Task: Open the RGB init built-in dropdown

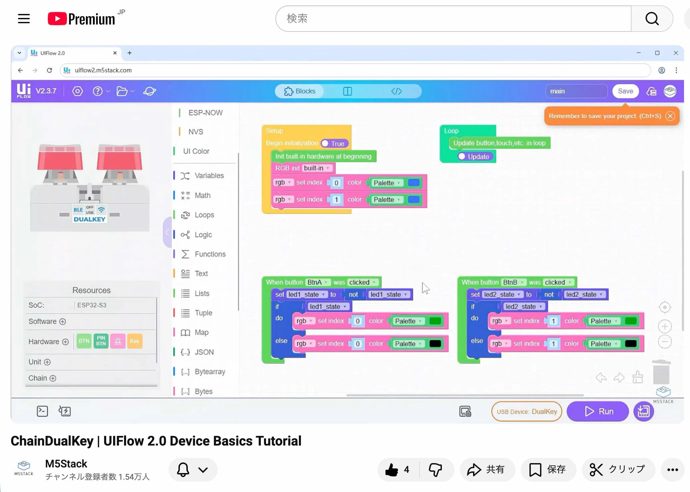Action: coord(317,168)
